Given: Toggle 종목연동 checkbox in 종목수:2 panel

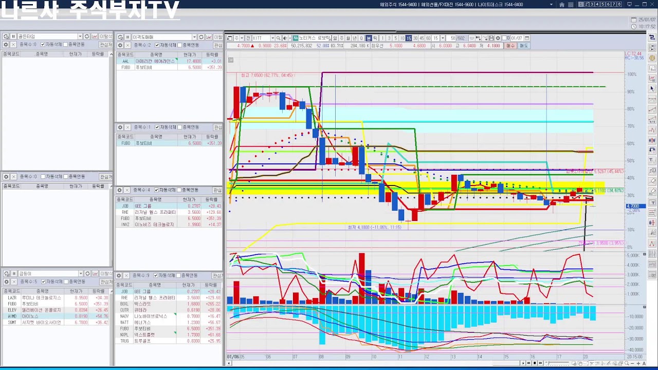Looking at the screenshot, I should point(179,45).
